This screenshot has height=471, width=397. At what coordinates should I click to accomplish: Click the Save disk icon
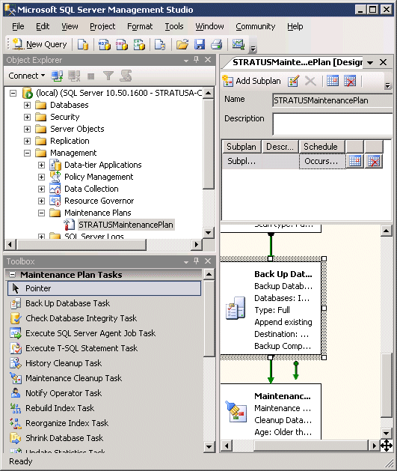click(x=200, y=44)
